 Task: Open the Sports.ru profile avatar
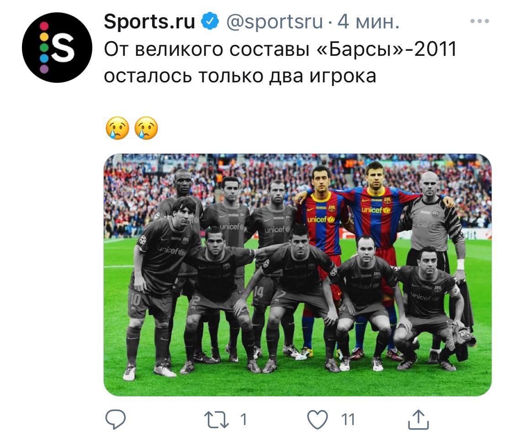tap(57, 47)
